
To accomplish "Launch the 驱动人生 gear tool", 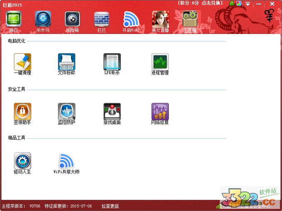I will 22,163.
